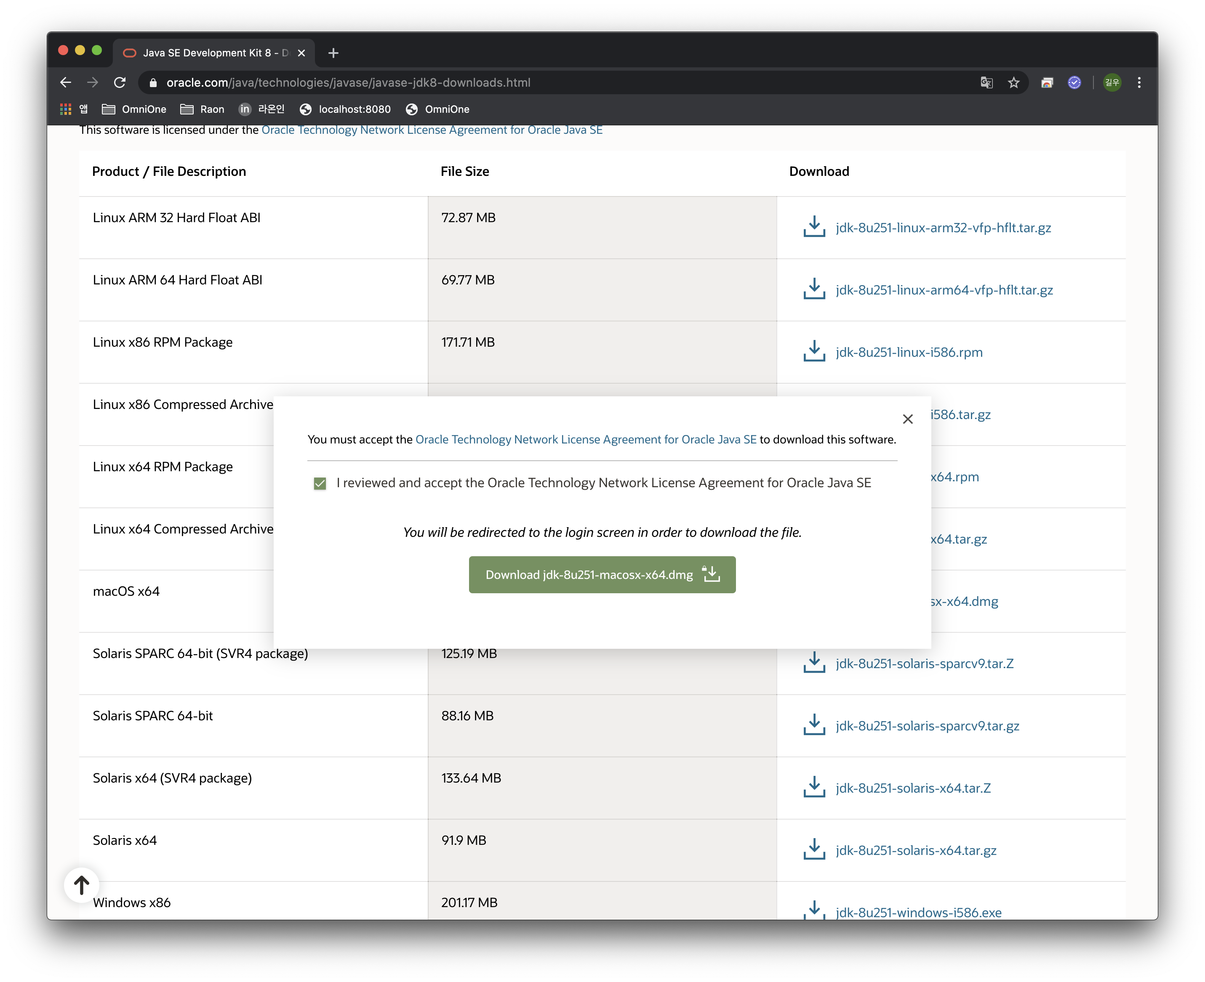Uncheck the license agreement acceptance checkbox
The width and height of the screenshot is (1205, 982).
tap(320, 483)
